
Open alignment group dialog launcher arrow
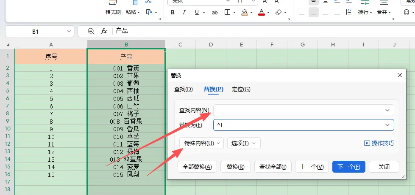[393, 19]
